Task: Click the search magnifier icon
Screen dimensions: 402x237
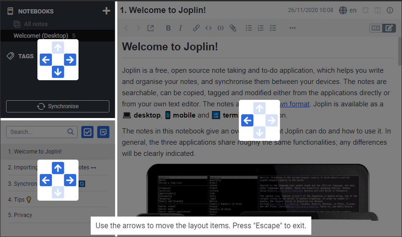Action: click(x=71, y=132)
